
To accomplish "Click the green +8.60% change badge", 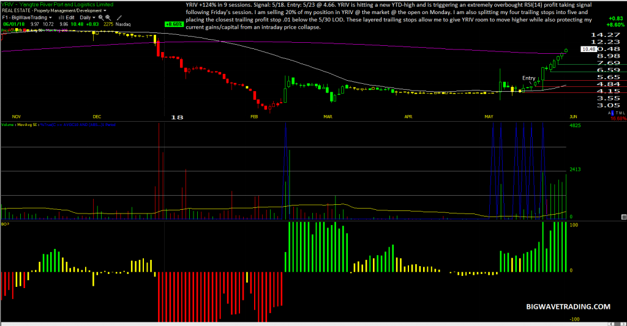I will [x=174, y=24].
